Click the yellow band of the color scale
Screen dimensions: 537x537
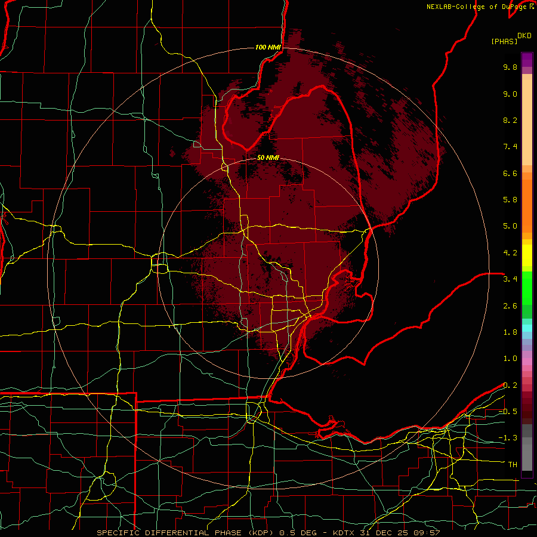[x=527, y=255]
